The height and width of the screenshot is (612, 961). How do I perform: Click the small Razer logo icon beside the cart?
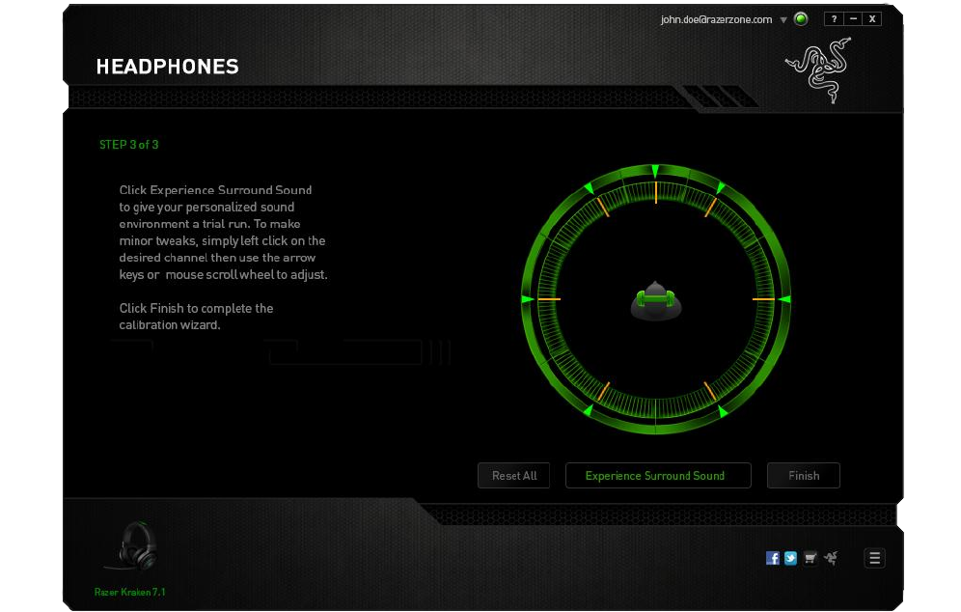tap(831, 558)
